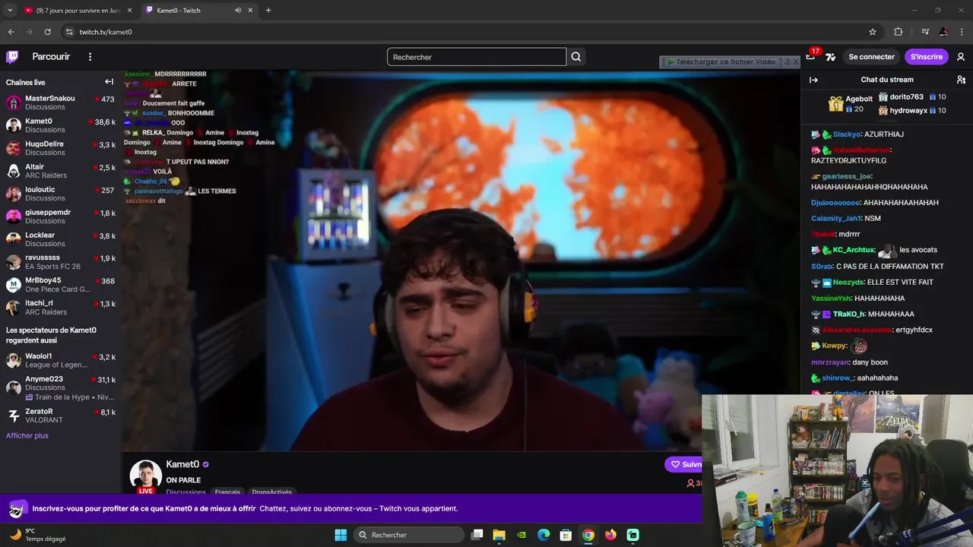The width and height of the screenshot is (973, 547).
Task: Click the twitch.tv/kamet0 address bar
Action: pos(471,32)
